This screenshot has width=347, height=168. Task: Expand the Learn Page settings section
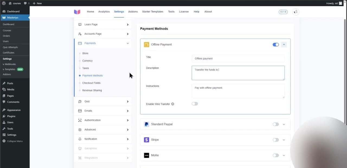103,24
